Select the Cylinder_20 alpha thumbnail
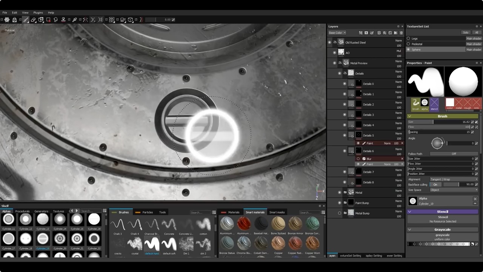This screenshot has height=272, width=483. [x=60, y=238]
